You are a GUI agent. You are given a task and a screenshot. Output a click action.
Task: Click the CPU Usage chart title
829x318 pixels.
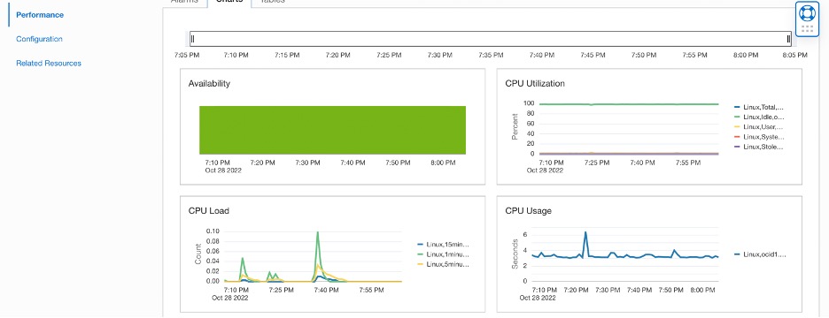point(528,211)
